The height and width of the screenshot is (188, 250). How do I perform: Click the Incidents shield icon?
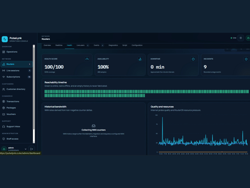246,59
